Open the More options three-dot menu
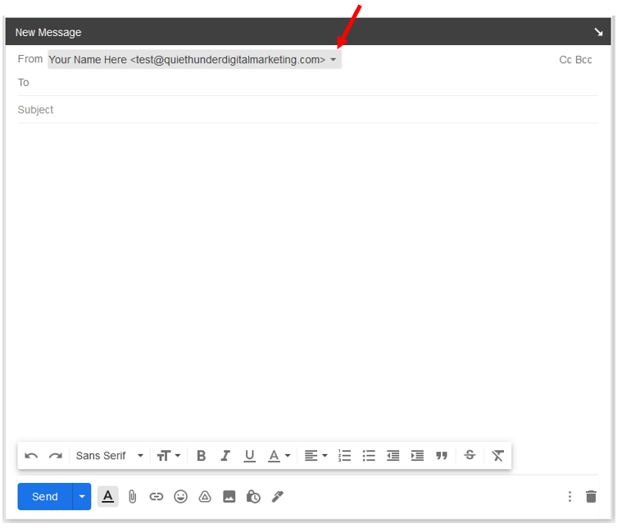Screen dimensions: 622x528 pyautogui.click(x=570, y=497)
